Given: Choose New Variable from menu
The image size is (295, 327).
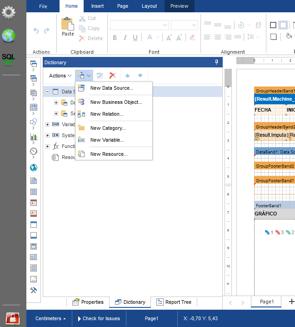Looking at the screenshot, I should point(114,140).
